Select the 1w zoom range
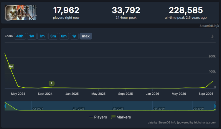Image resolution: width=221 pixels, height=129 pixels. pos(32,36)
